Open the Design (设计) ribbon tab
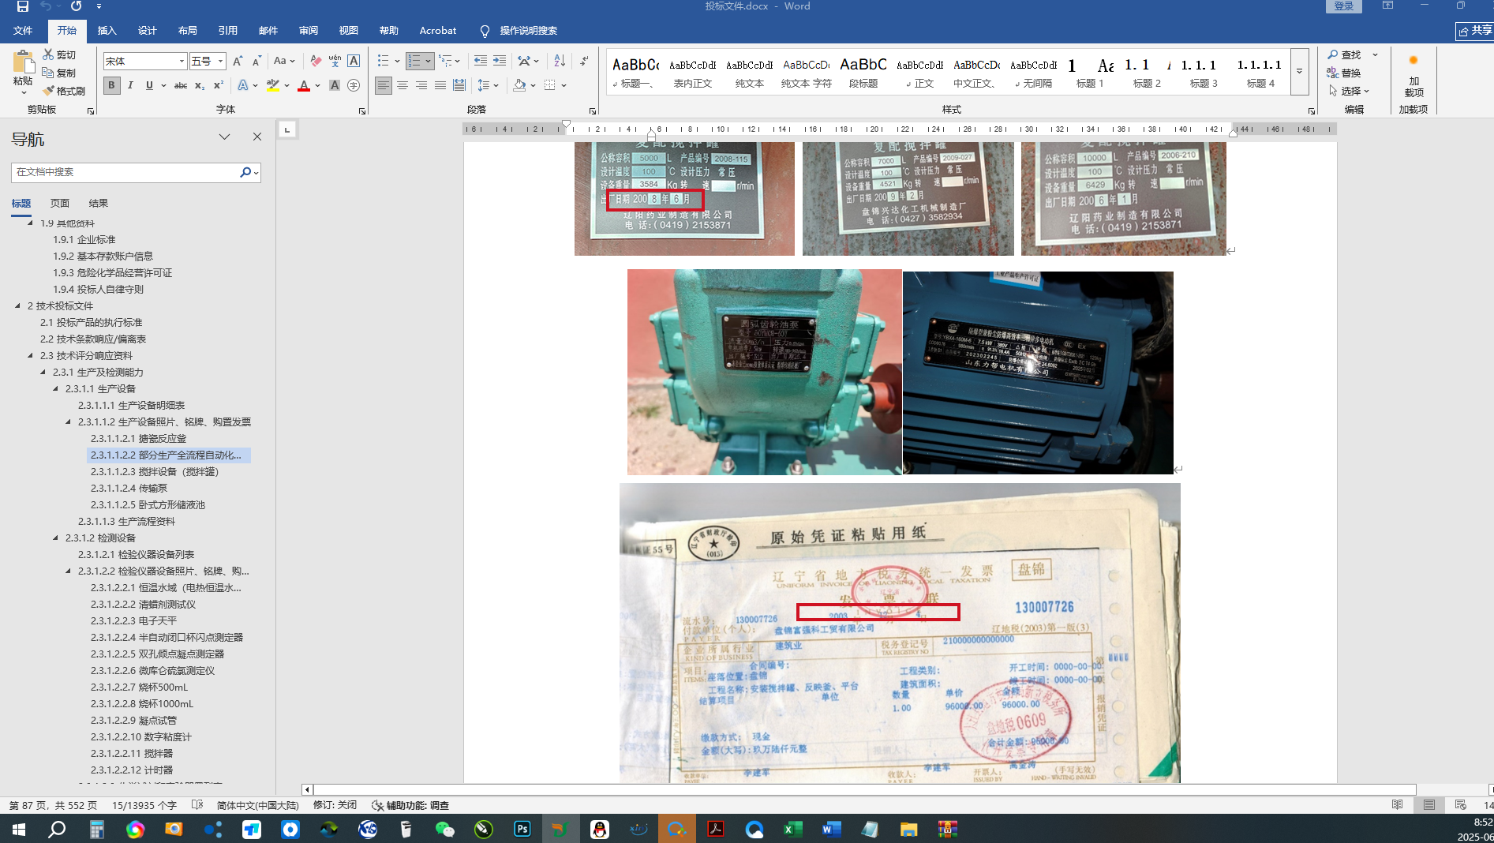 [147, 31]
